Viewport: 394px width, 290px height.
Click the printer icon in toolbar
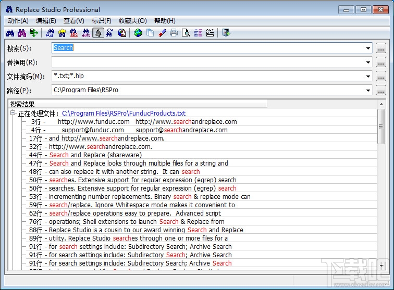tap(174, 33)
